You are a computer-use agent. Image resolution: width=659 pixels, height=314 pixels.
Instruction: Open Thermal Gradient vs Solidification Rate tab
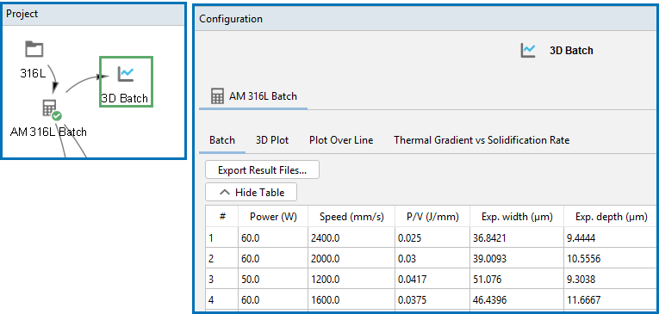482,140
